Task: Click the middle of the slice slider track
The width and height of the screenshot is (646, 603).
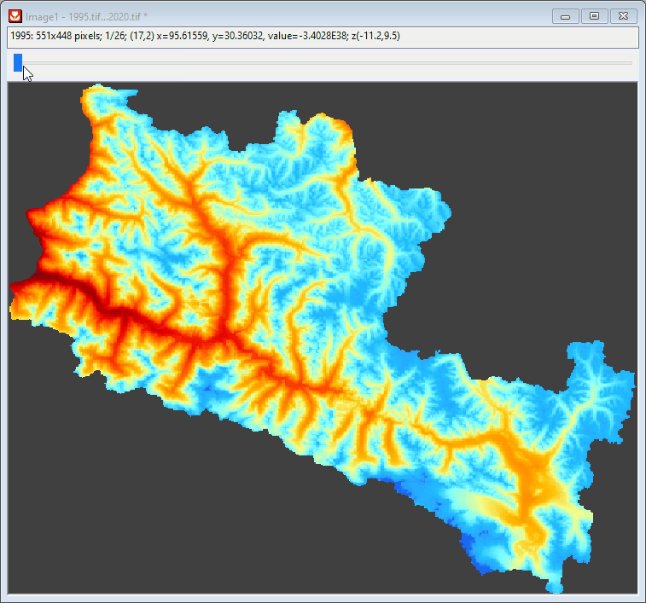Action: point(323,62)
